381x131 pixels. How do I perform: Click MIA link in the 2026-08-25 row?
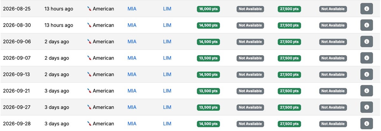click(132, 9)
